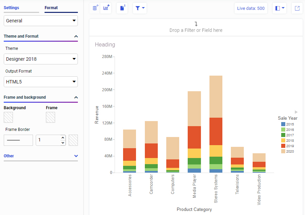Click the document export icon
Image resolution: width=305 pixels, height=215 pixels.
pos(122,8)
